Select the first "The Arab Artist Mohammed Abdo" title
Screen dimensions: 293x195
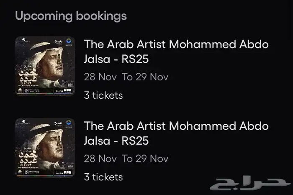click(176, 44)
